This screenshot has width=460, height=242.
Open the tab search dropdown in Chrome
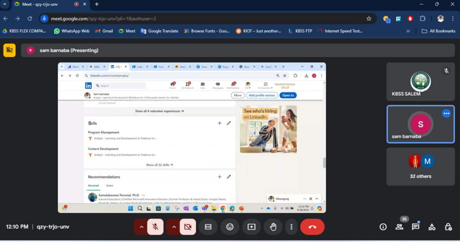pyautogui.click(x=4, y=4)
